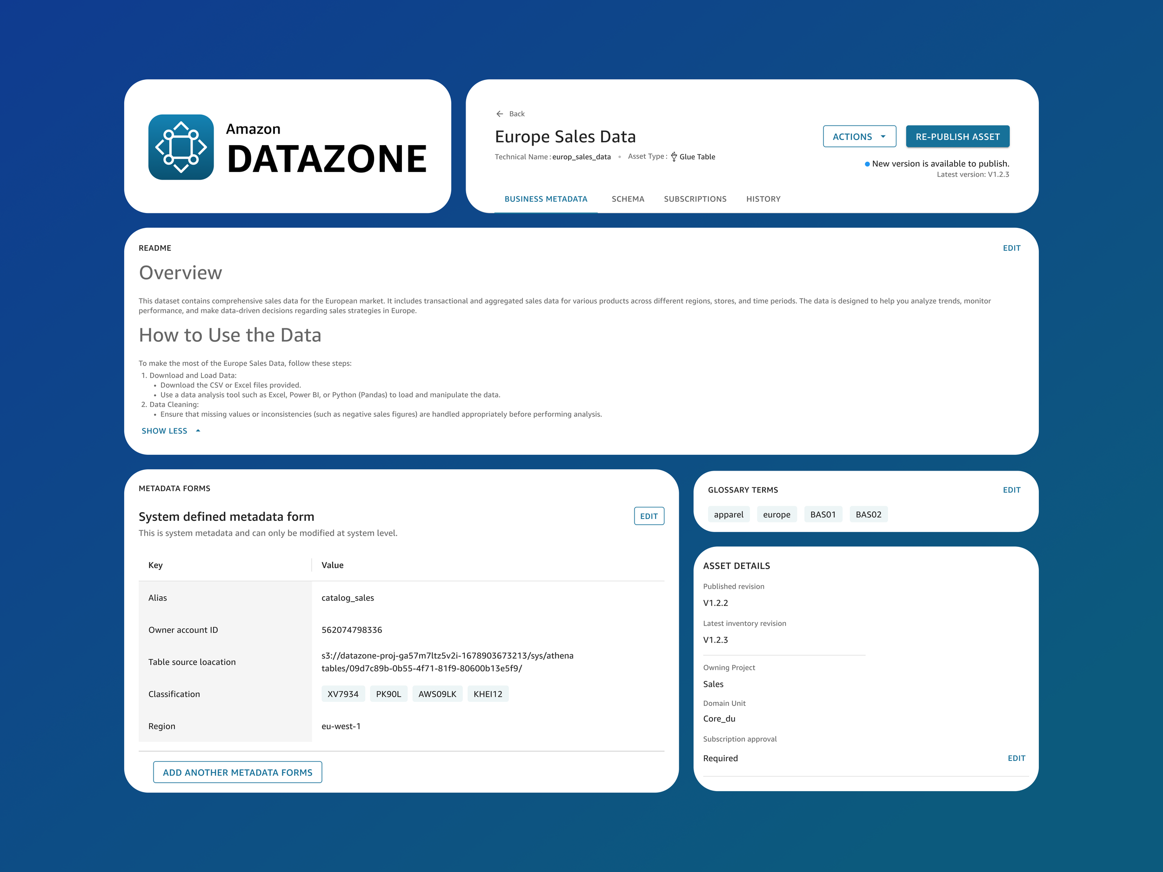Select the BAS02 glossary term chip
Viewport: 1163px width, 872px height.
pos(869,514)
